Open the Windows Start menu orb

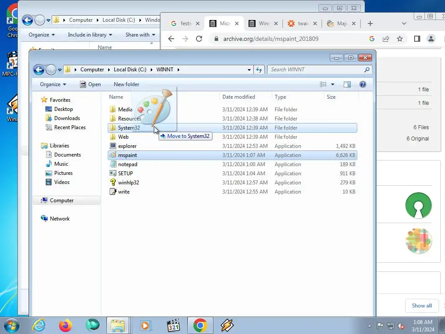click(x=11, y=325)
